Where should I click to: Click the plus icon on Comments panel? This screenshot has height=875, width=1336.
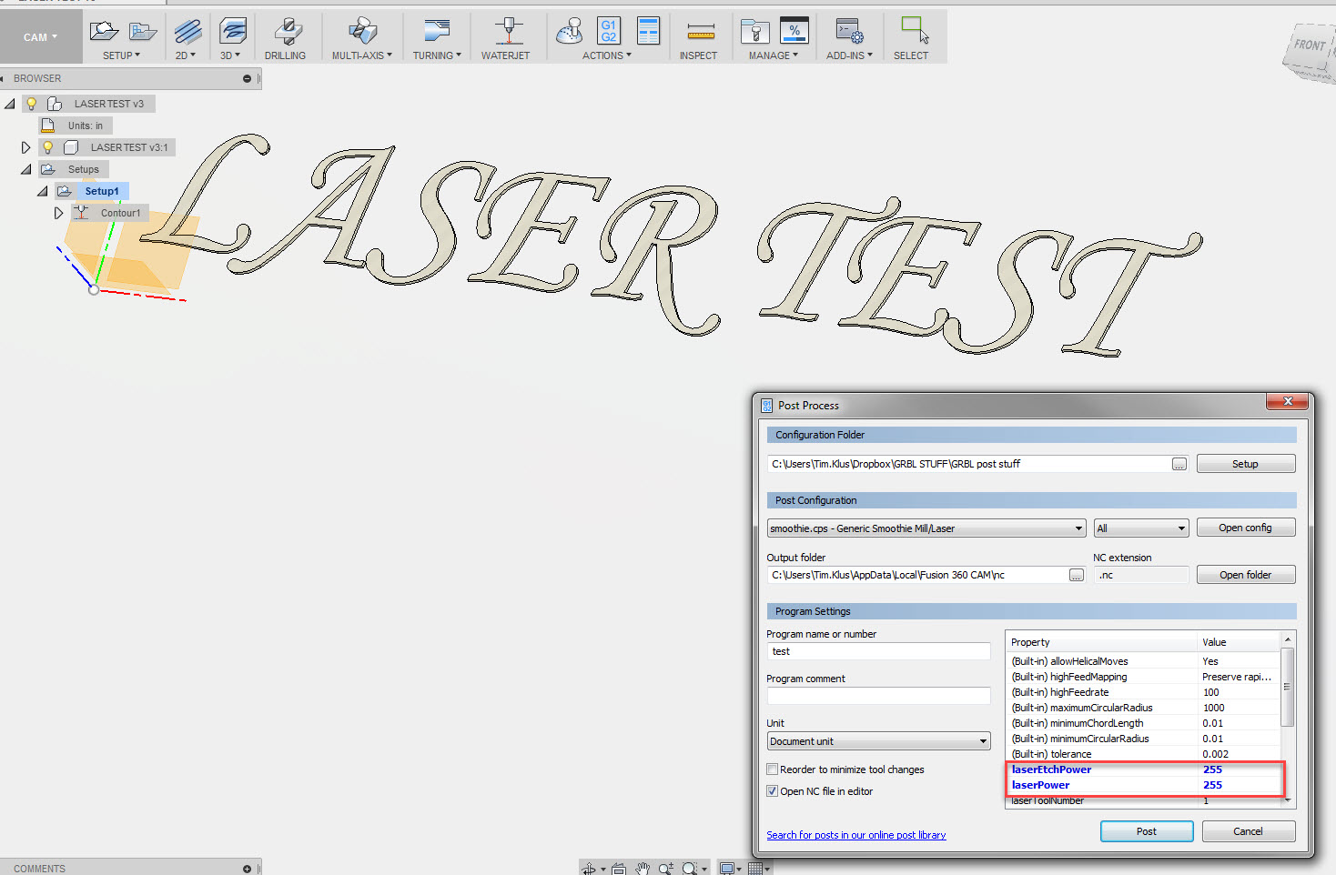pyautogui.click(x=247, y=869)
